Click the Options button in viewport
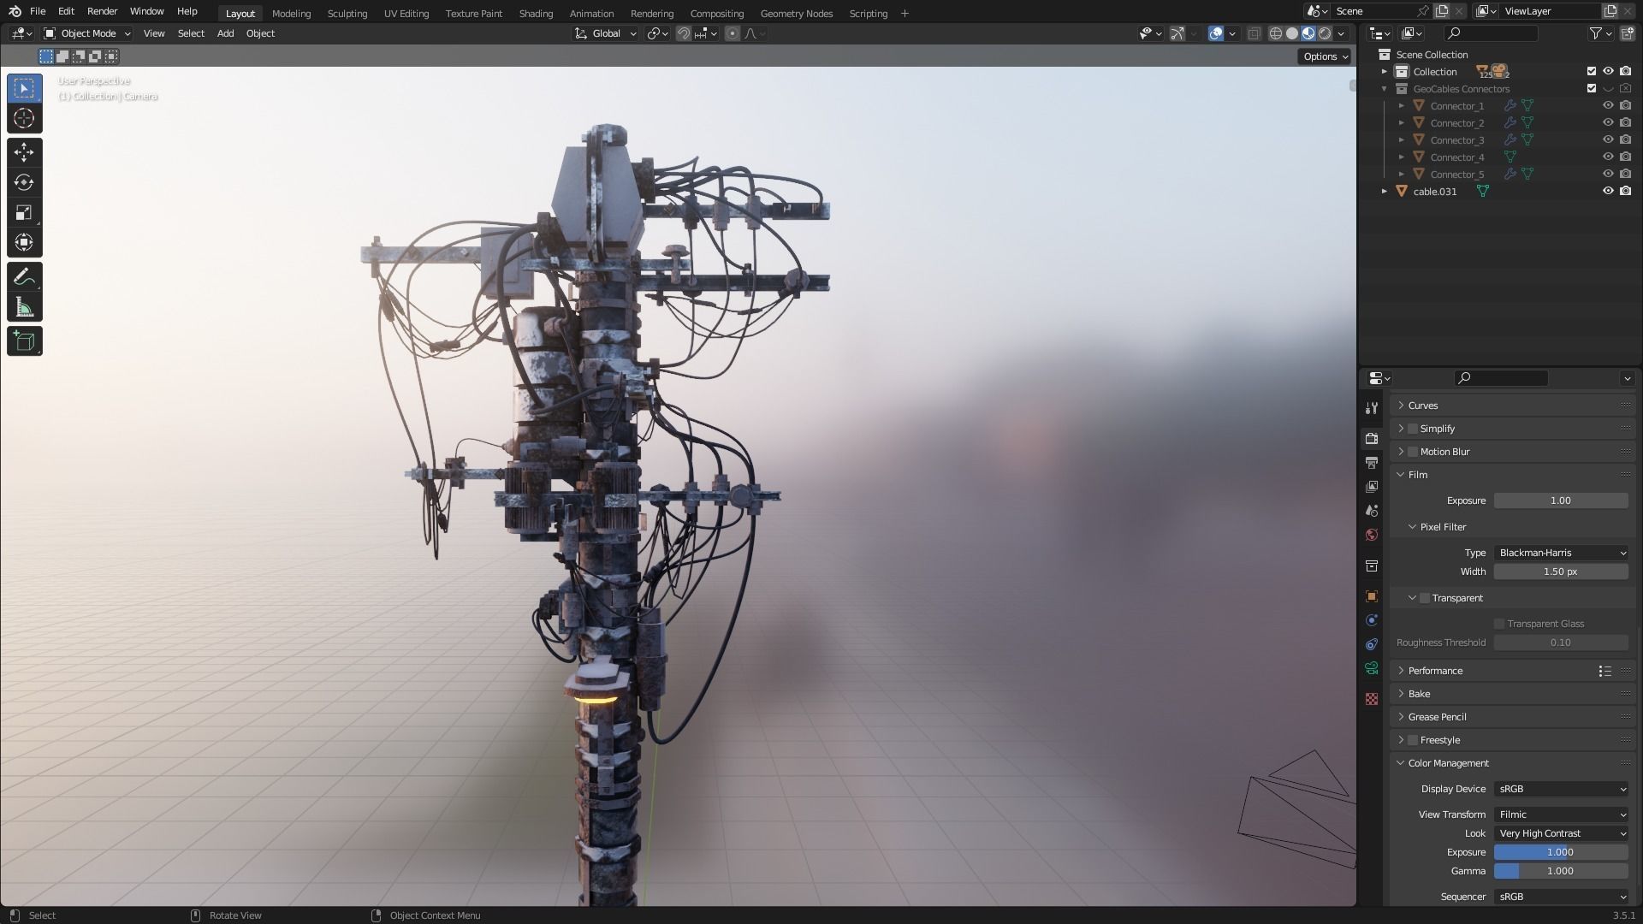Screen dimensions: 1643x924 [x=1325, y=56]
